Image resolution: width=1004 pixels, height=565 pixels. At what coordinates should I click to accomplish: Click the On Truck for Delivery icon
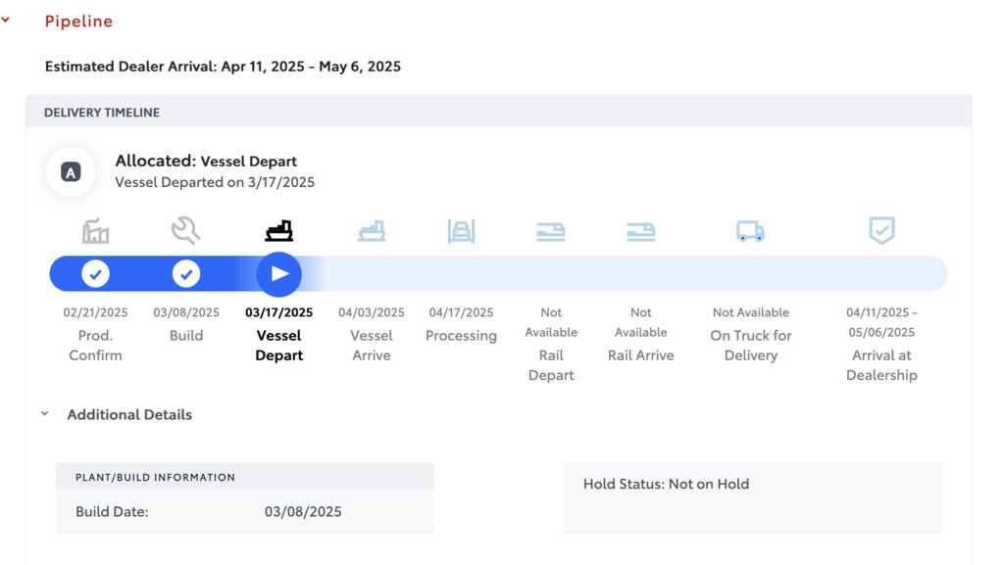[750, 231]
